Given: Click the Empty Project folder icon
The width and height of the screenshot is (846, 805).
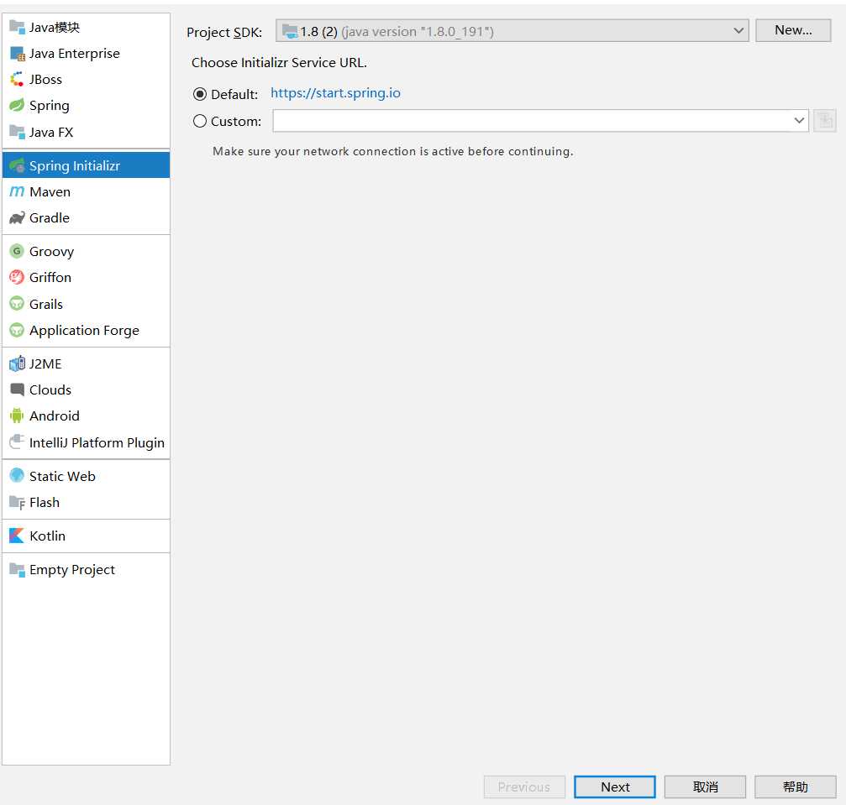Looking at the screenshot, I should (x=17, y=570).
